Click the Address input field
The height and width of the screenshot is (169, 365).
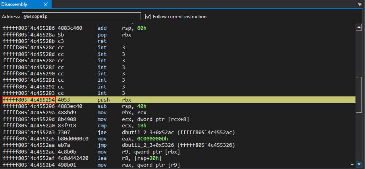click(x=81, y=17)
